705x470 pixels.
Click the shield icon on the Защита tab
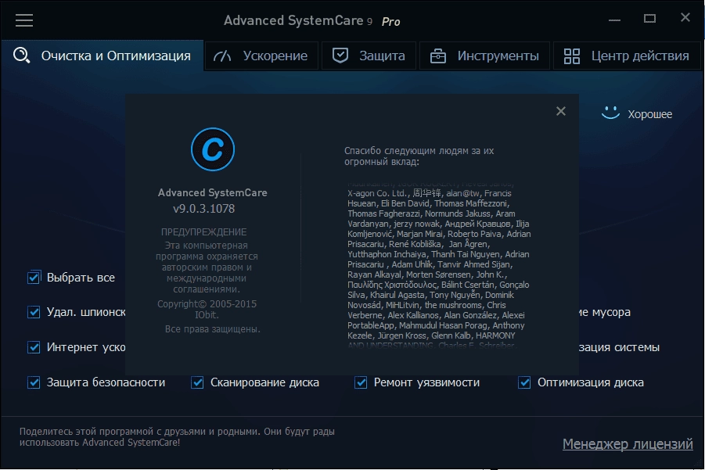[340, 56]
